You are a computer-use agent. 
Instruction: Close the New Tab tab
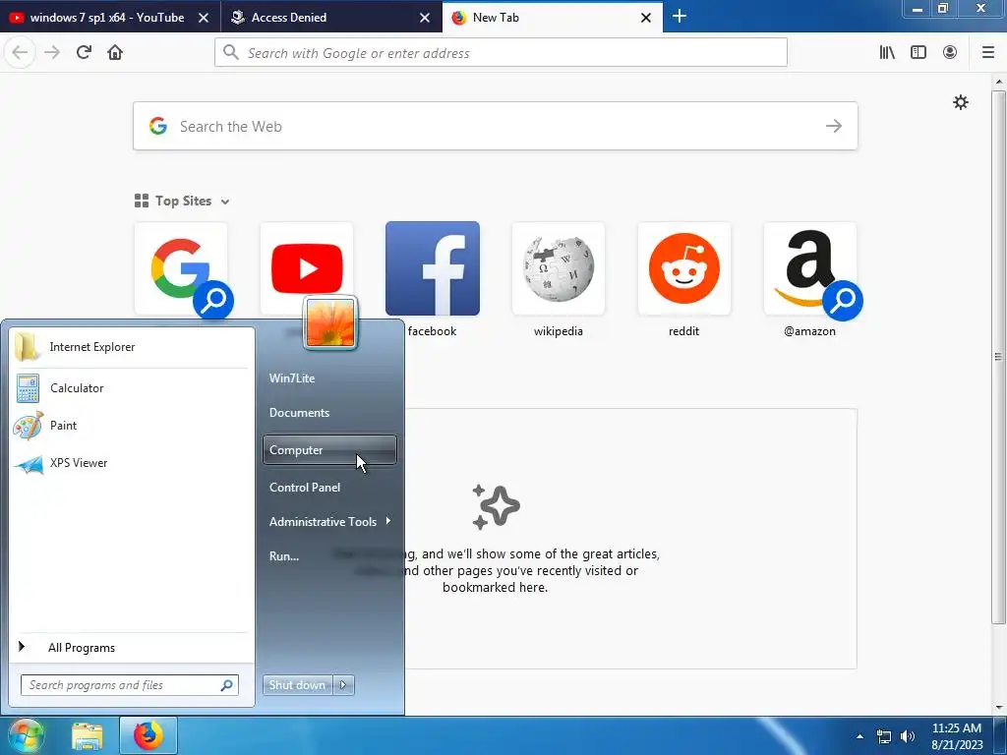pyautogui.click(x=646, y=18)
